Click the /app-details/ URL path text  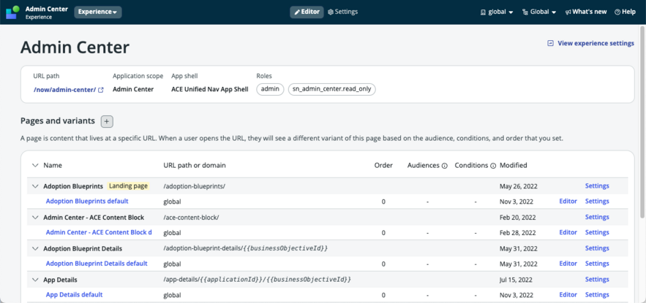coord(257,280)
